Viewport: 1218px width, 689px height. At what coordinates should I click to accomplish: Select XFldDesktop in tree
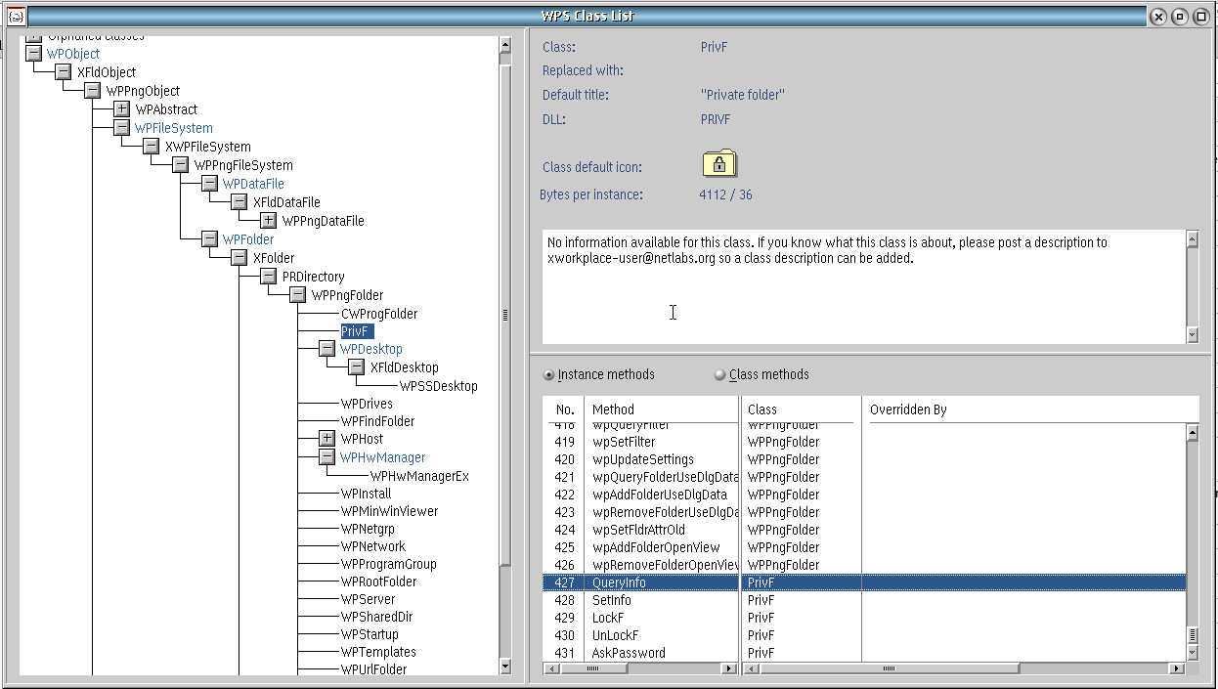tap(404, 367)
